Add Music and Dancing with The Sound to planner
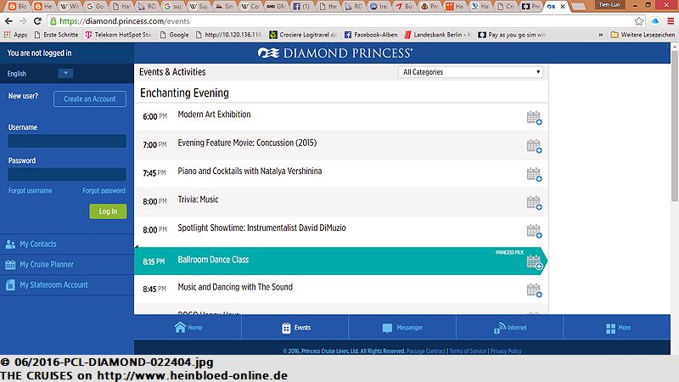Screen dimensions: 679x382 (x=534, y=290)
